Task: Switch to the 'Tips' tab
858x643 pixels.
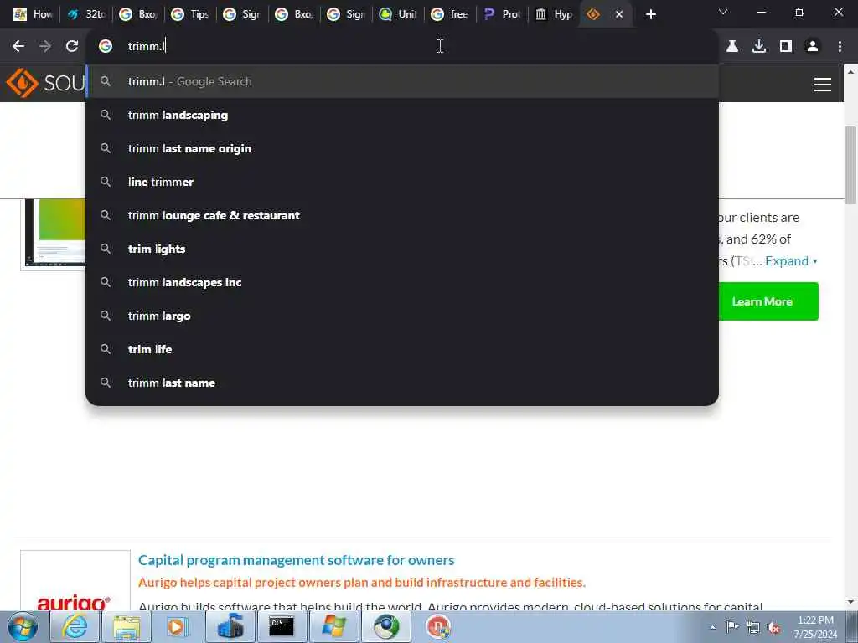Action: 190,14
